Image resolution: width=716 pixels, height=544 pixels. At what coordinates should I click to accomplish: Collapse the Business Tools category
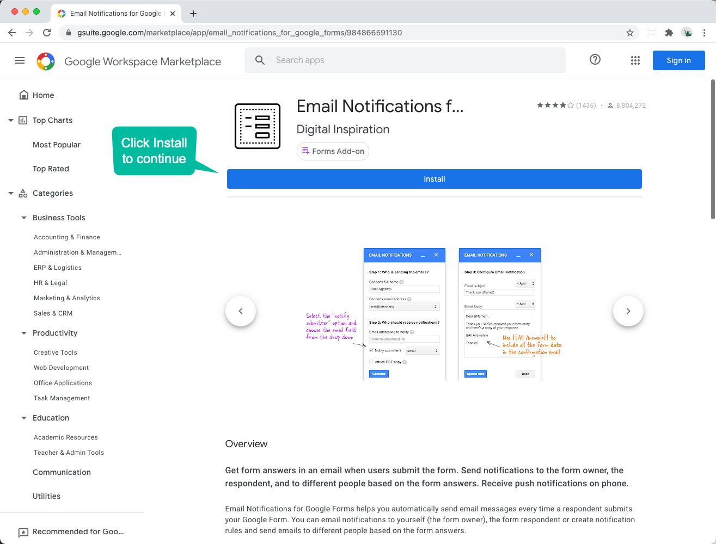pos(23,218)
